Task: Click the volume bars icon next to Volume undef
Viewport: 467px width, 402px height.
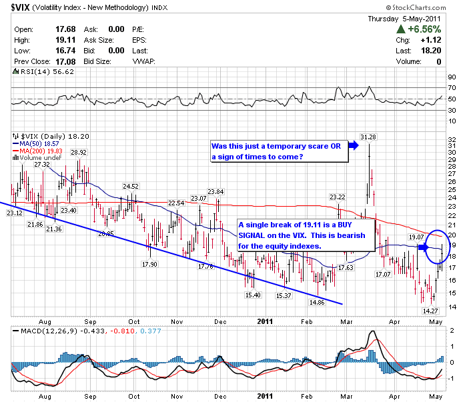Action: 15,158
